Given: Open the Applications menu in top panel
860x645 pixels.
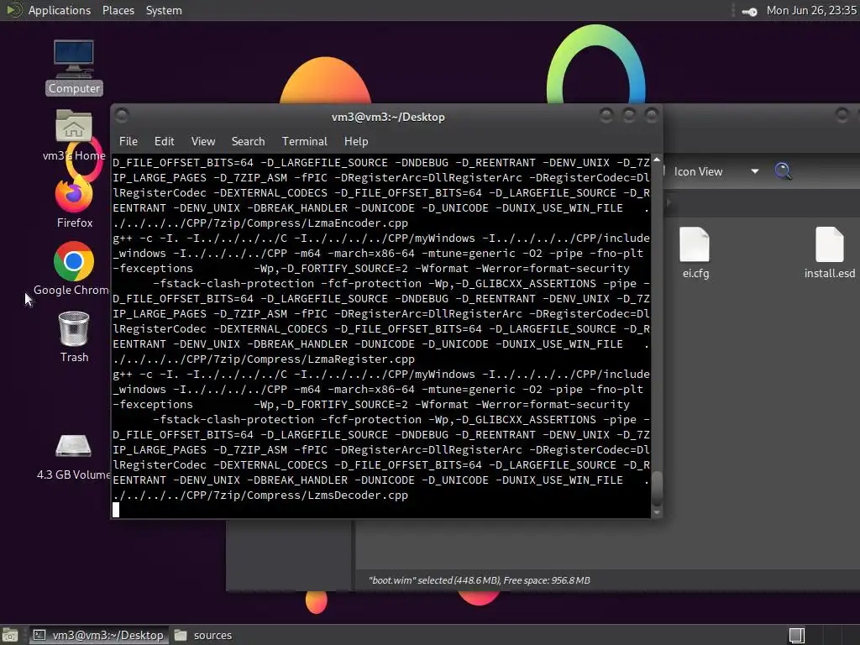Looking at the screenshot, I should [60, 10].
